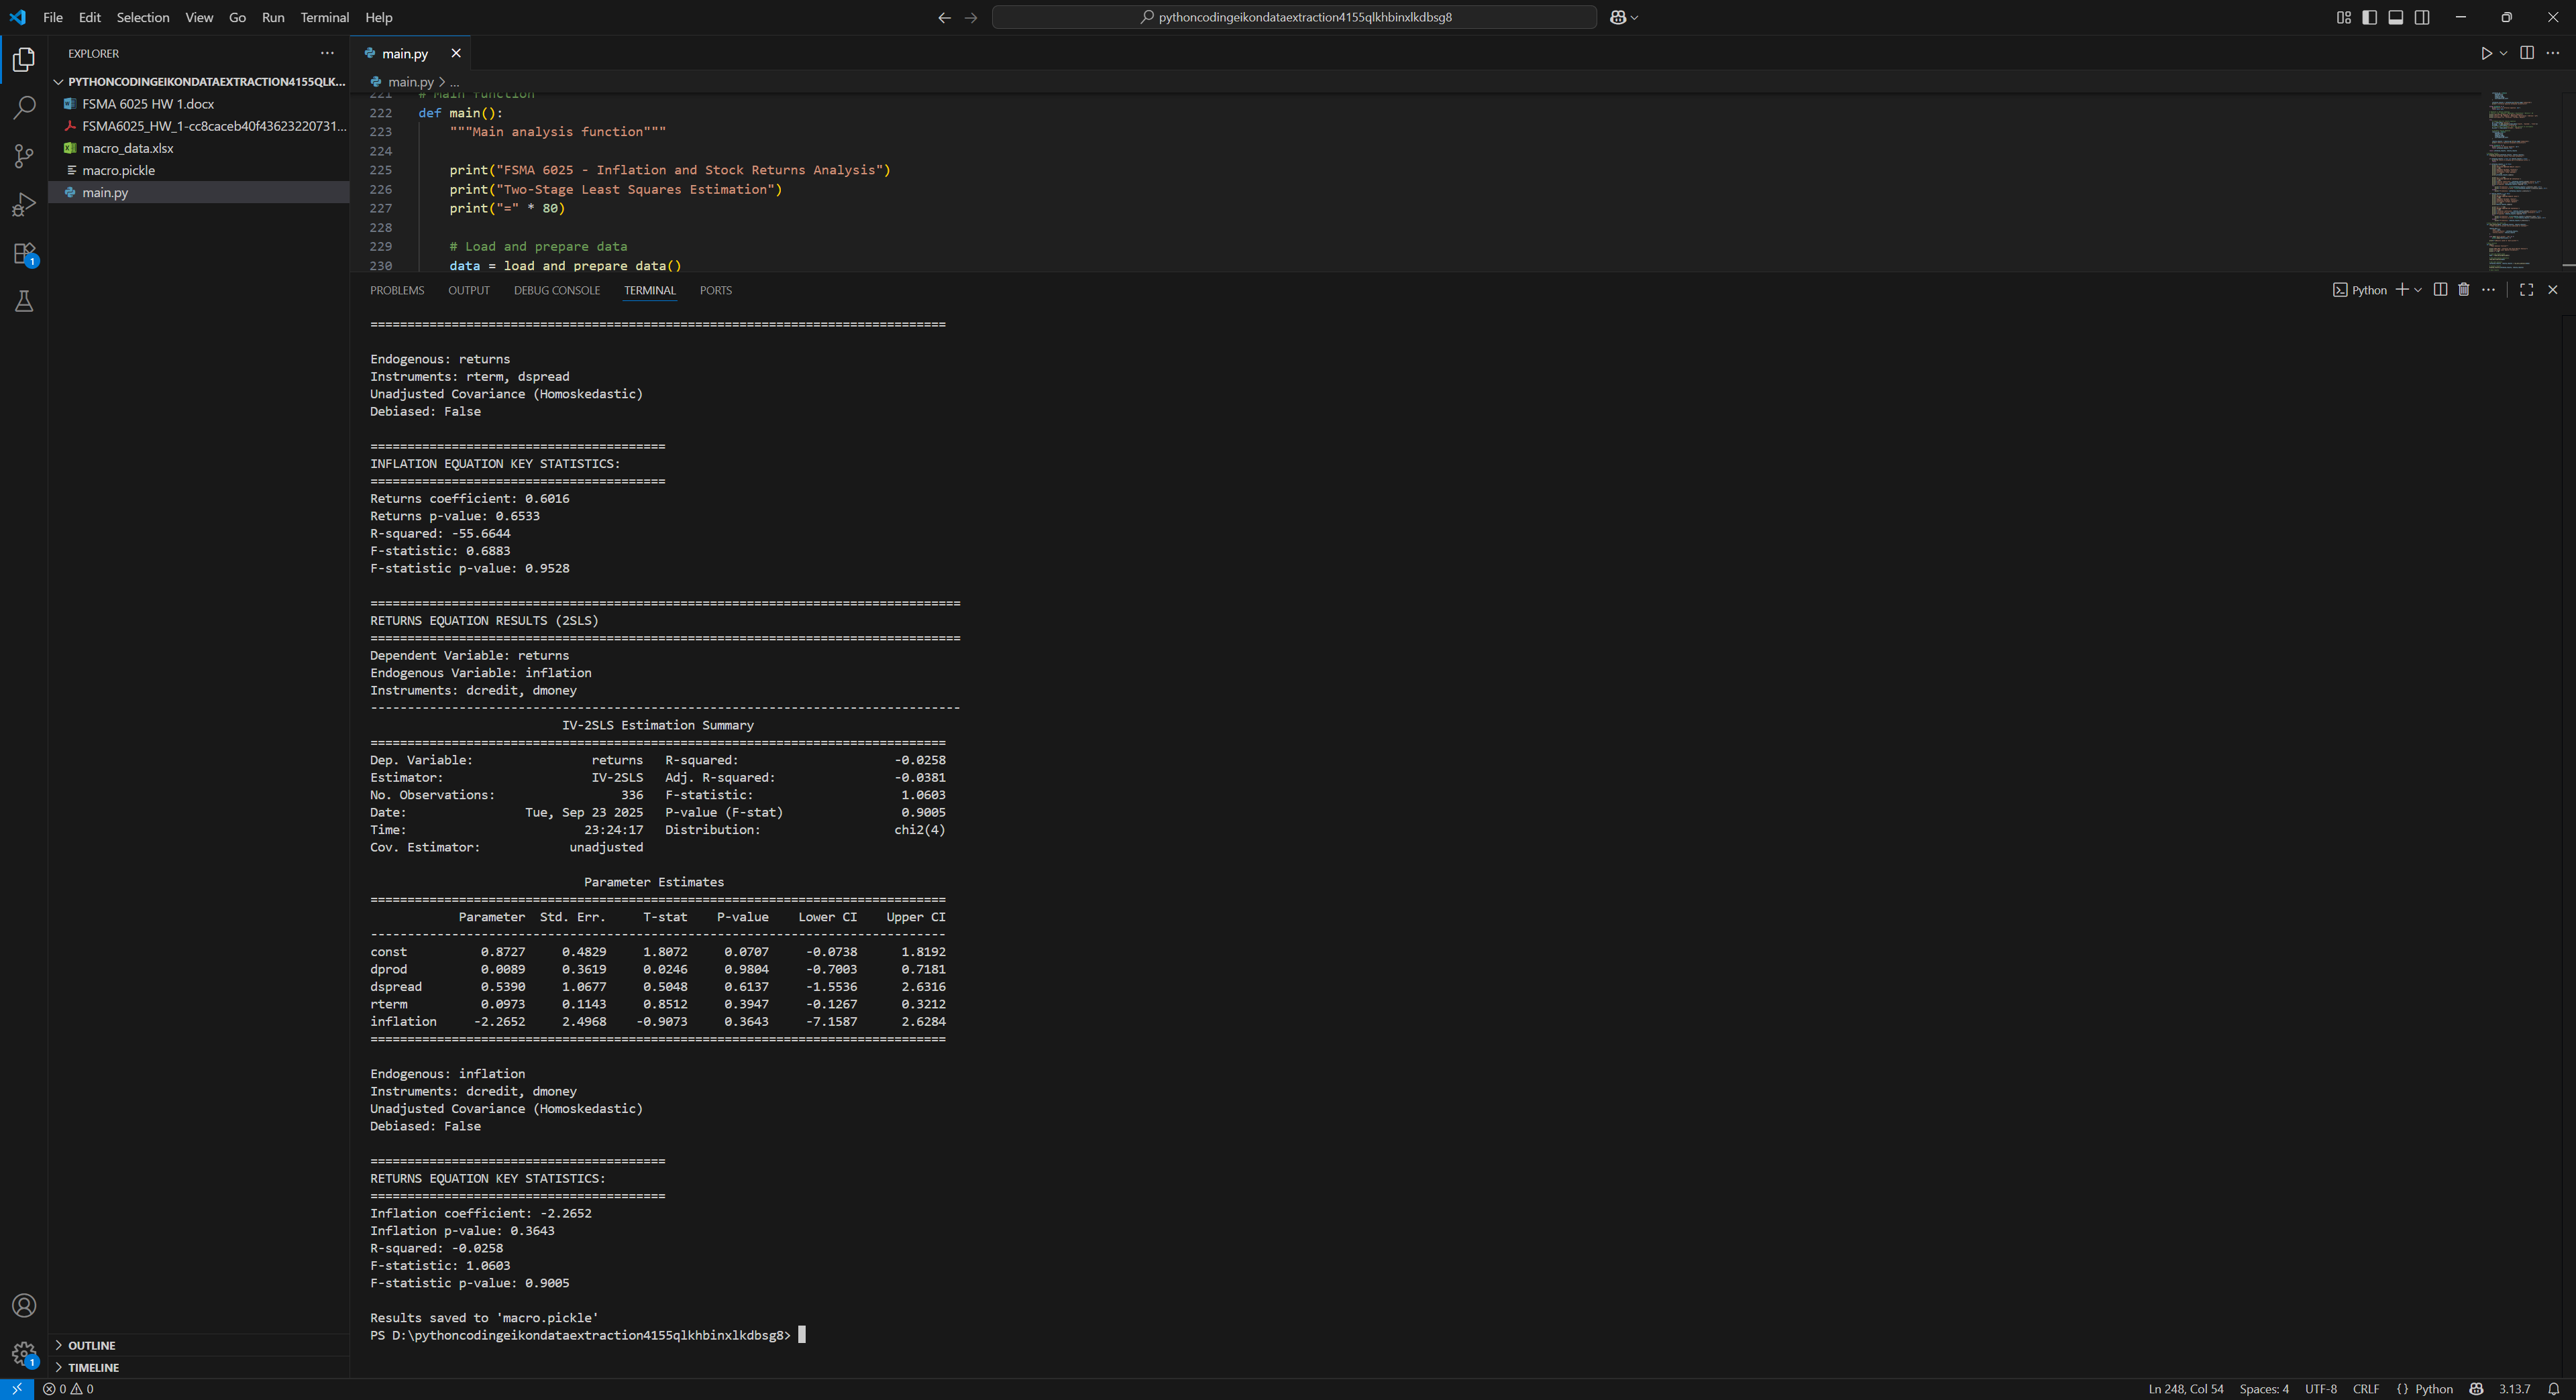Open the View menu
This screenshot has height=1400, width=2576.
[199, 17]
